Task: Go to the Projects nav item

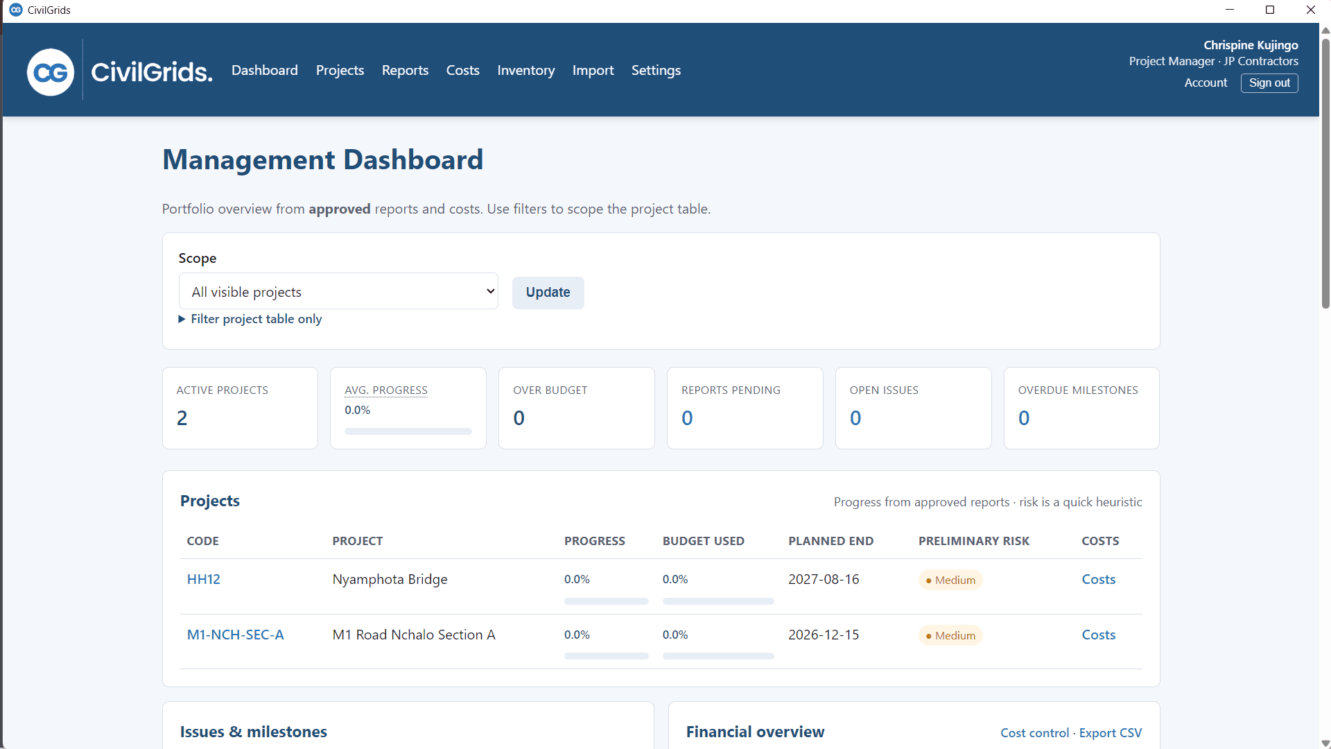Action: (x=340, y=70)
